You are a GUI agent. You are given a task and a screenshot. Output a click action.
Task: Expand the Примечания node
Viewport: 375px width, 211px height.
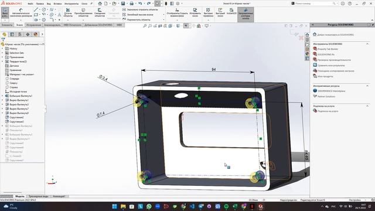coord(2,57)
